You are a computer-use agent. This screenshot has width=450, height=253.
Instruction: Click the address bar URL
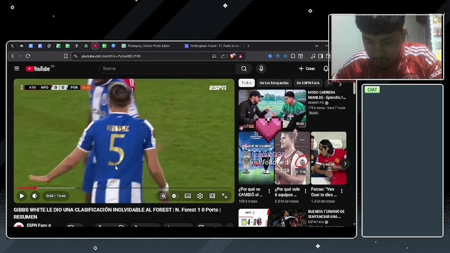click(x=111, y=56)
